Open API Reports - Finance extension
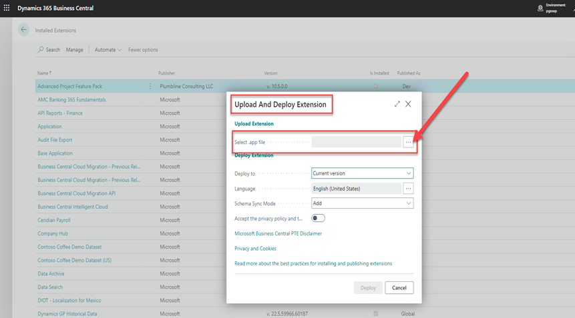Screen dimensions: 575x318 click(60, 113)
